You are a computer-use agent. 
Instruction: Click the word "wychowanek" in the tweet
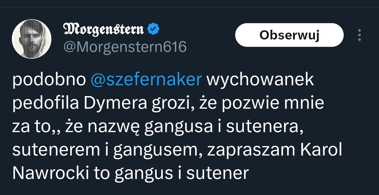pyautogui.click(x=260, y=80)
